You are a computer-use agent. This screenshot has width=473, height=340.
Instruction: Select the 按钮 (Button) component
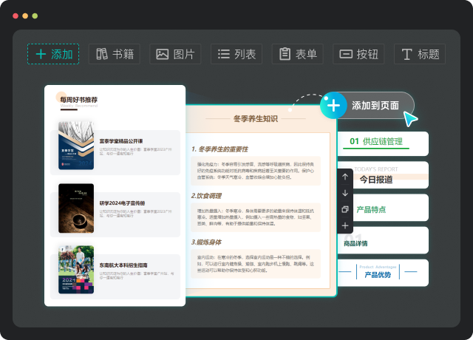coord(358,54)
